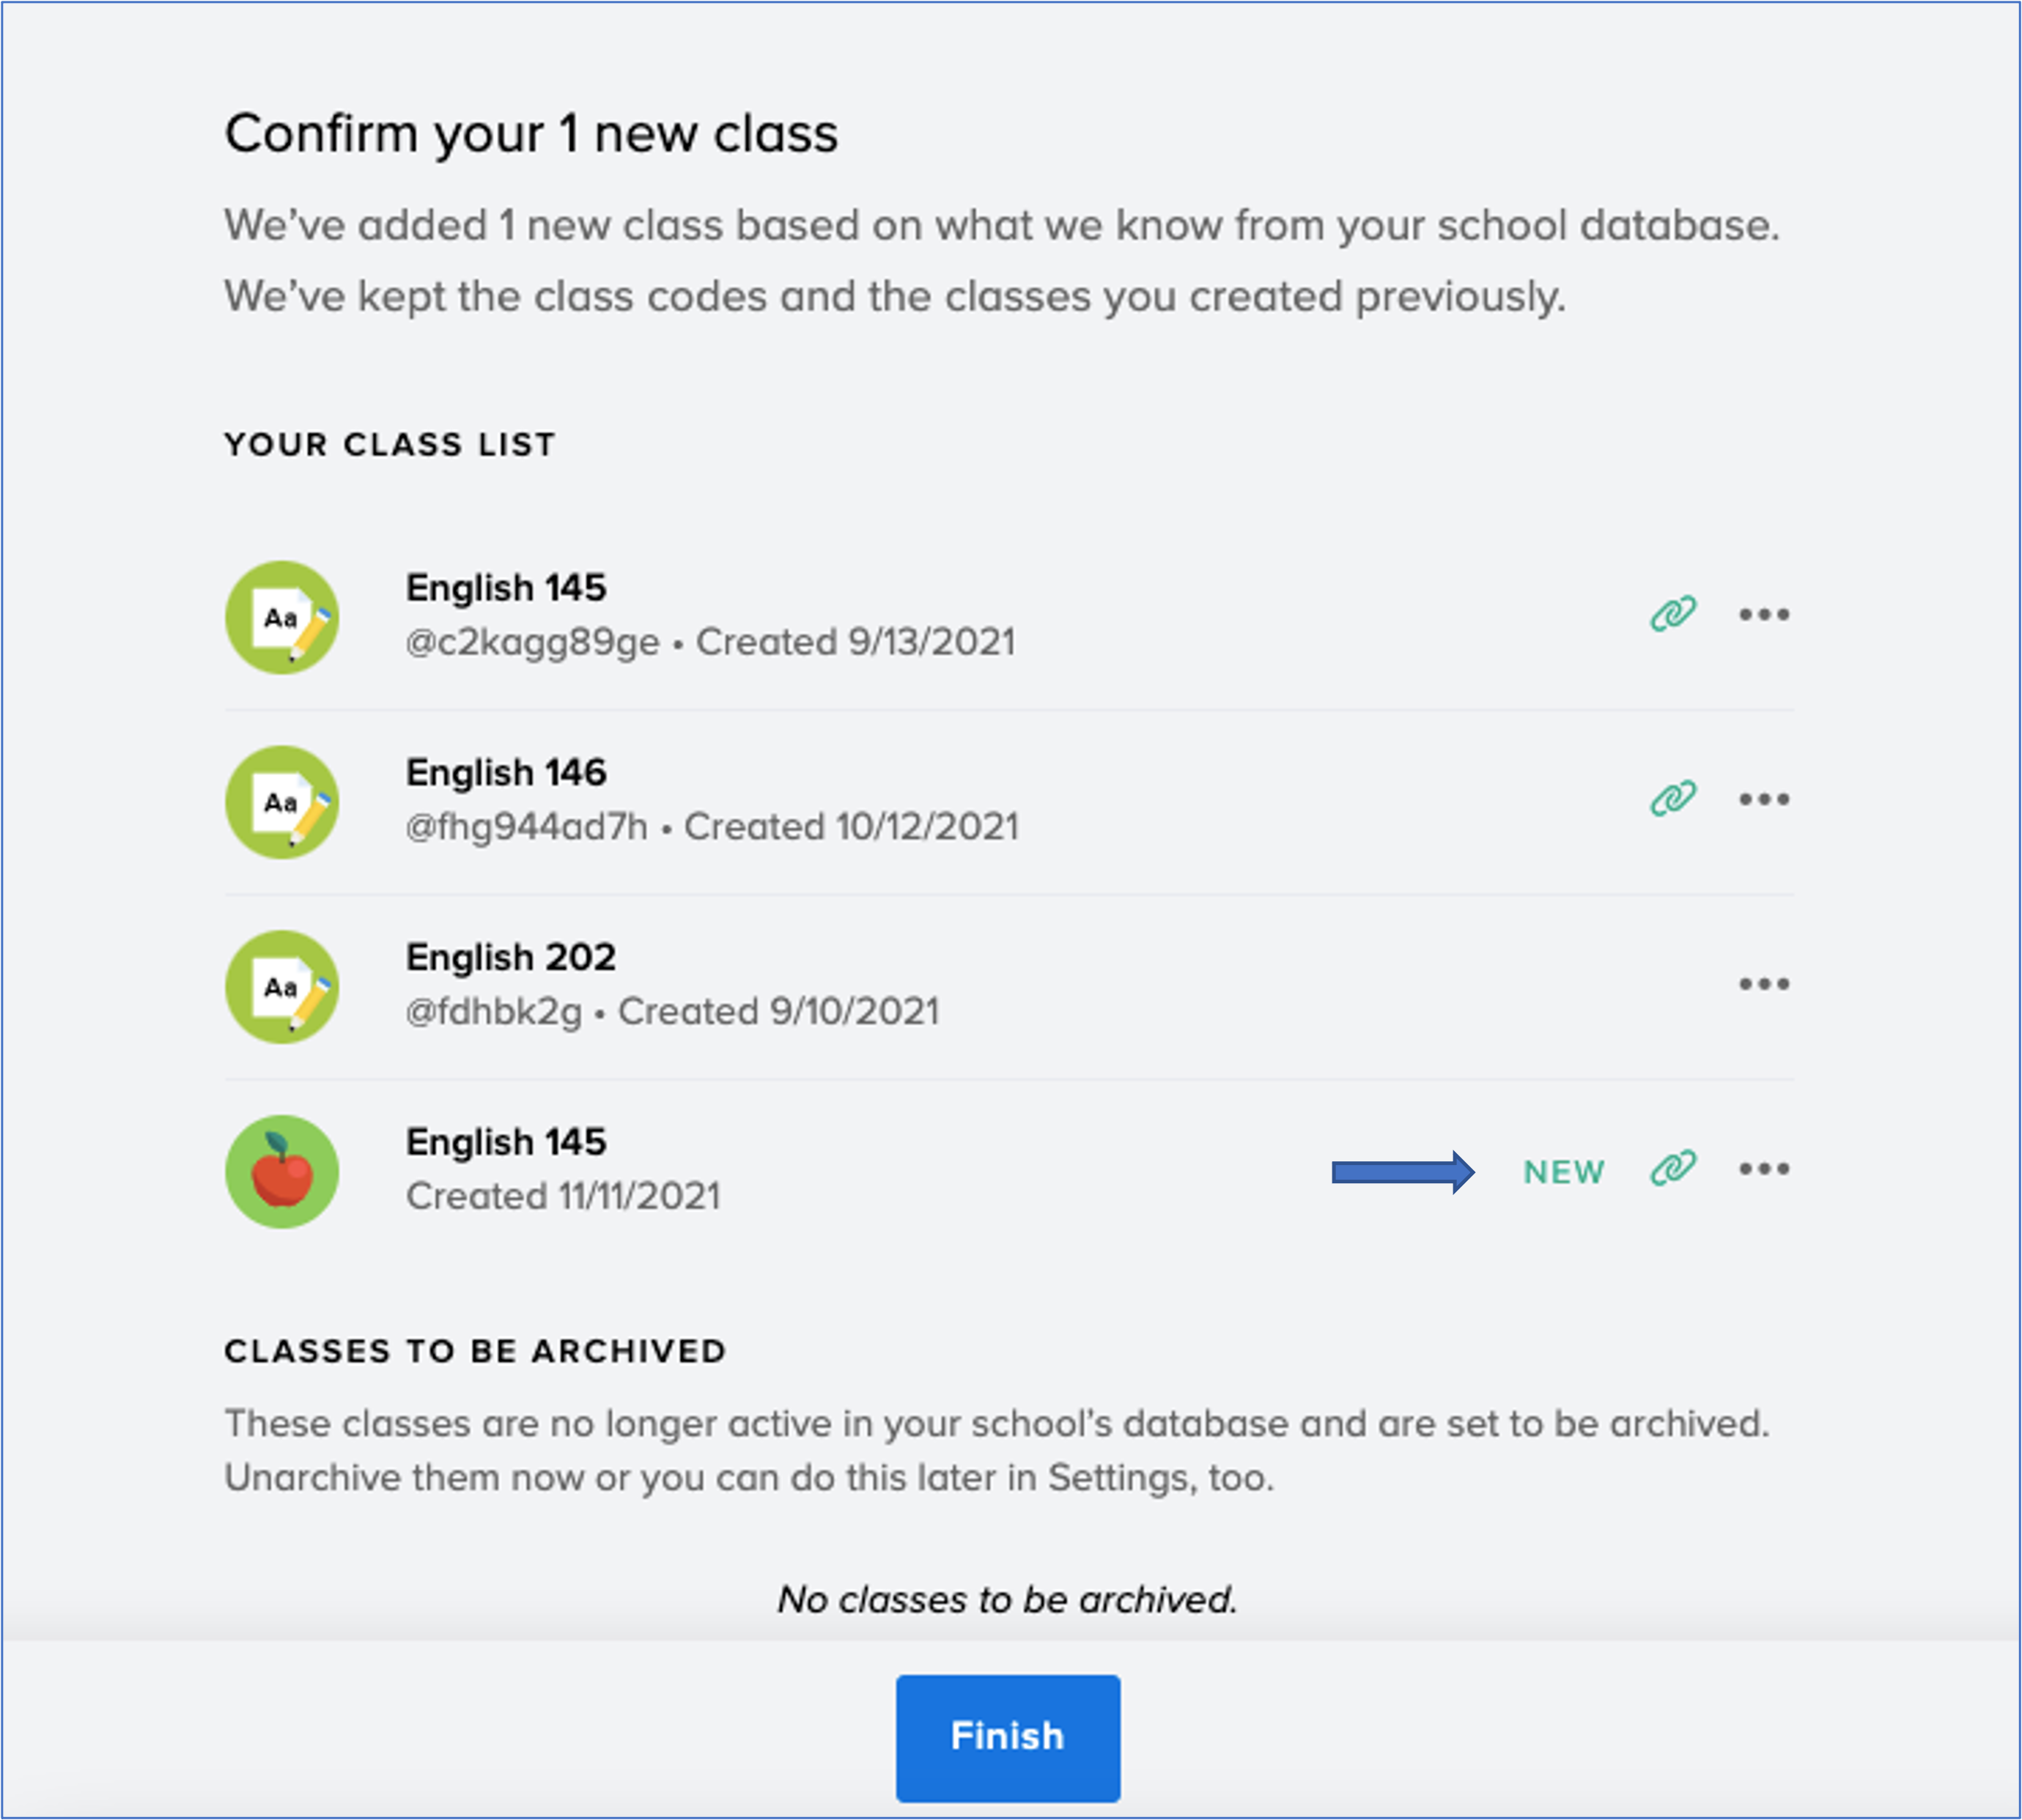
Task: Select the English 146 class title
Action: 506,773
